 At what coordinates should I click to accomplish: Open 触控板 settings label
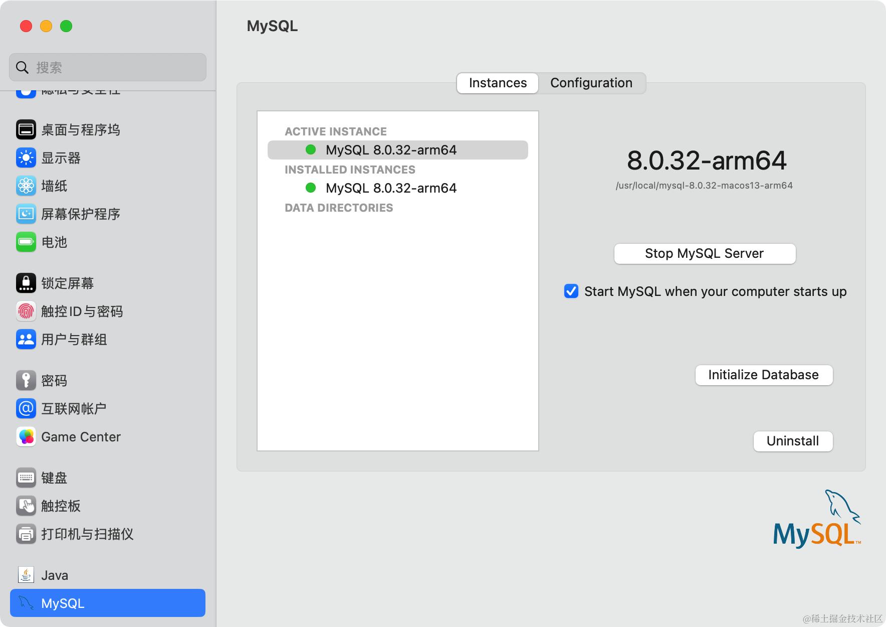[61, 506]
